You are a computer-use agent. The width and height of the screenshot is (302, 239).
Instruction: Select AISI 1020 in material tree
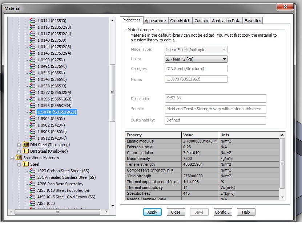46,203
